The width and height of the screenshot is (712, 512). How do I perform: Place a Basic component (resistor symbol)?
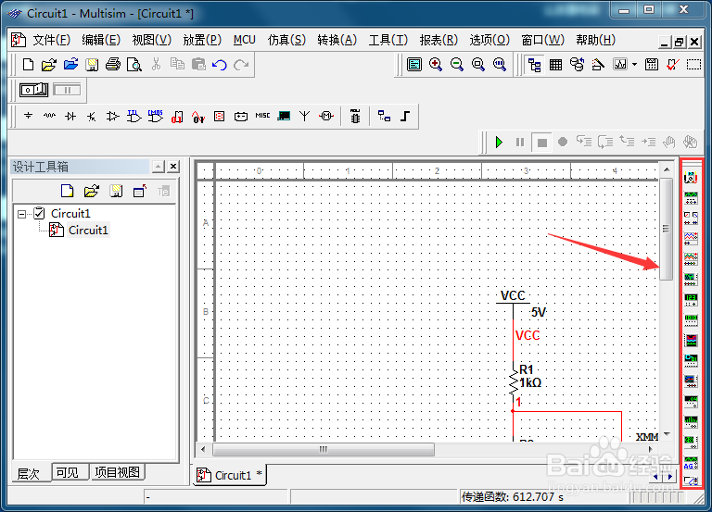[x=49, y=116]
